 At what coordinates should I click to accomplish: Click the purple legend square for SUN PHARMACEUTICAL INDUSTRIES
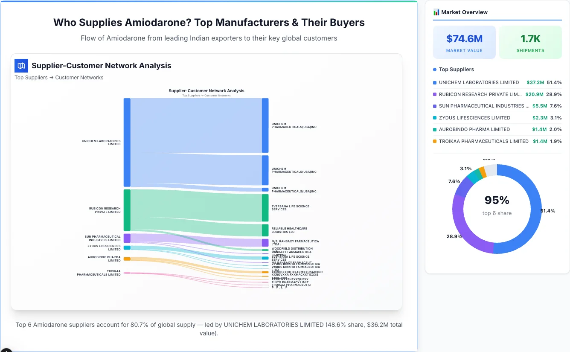(x=435, y=106)
